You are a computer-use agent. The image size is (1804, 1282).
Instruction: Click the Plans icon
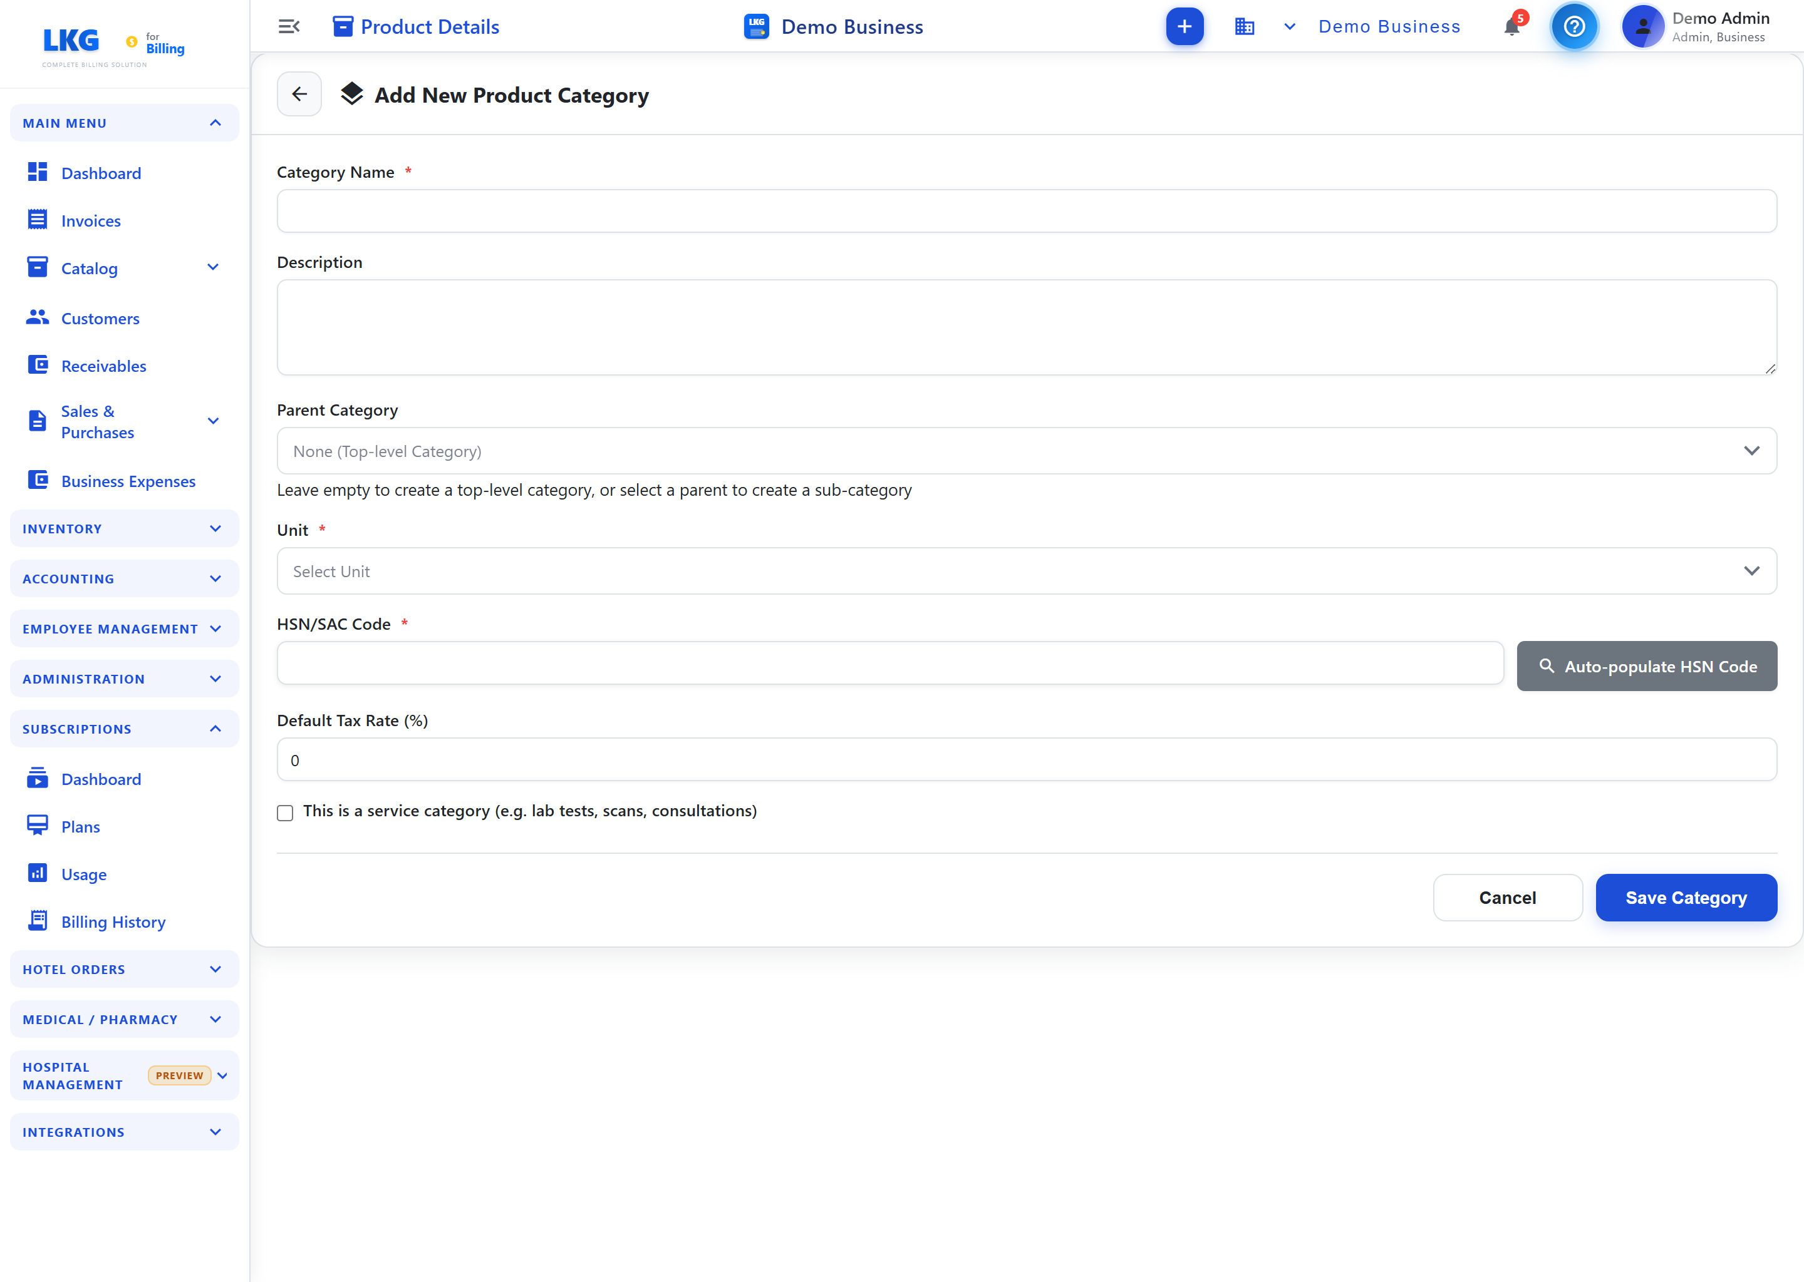[x=37, y=826]
